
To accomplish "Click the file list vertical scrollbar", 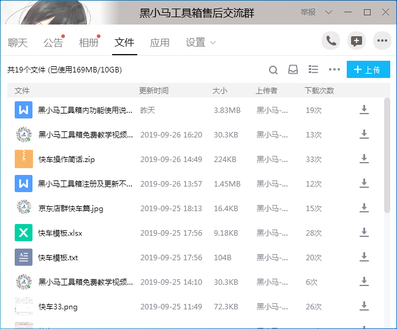I will [x=387, y=155].
